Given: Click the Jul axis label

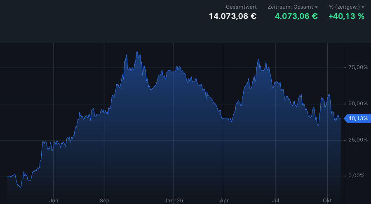Looking at the screenshot, I should (x=275, y=201).
